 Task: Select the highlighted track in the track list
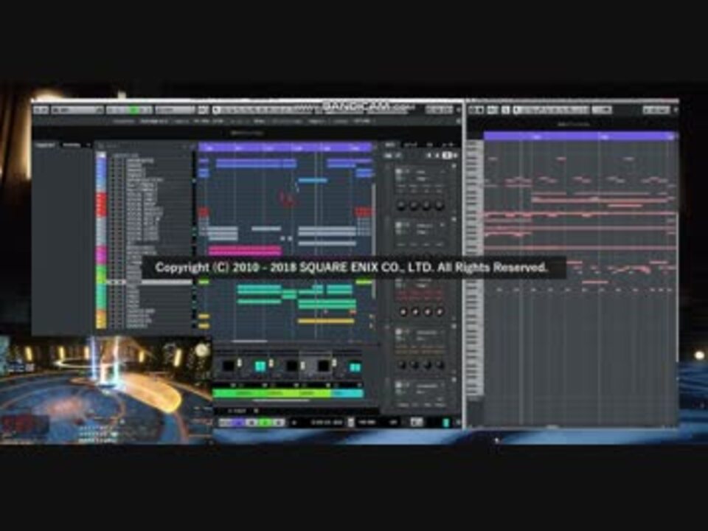click(150, 282)
